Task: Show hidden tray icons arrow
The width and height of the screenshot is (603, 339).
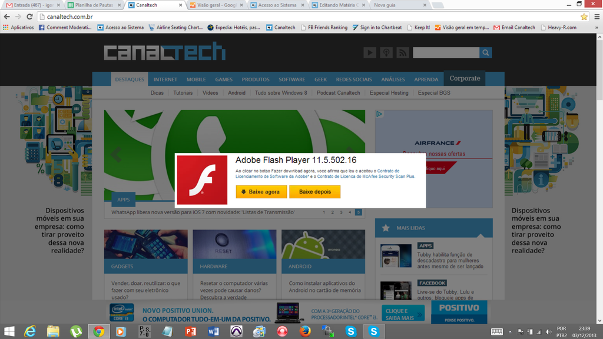Action: click(511, 332)
